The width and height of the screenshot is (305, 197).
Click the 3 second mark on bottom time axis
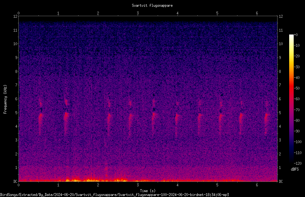(x=138, y=185)
